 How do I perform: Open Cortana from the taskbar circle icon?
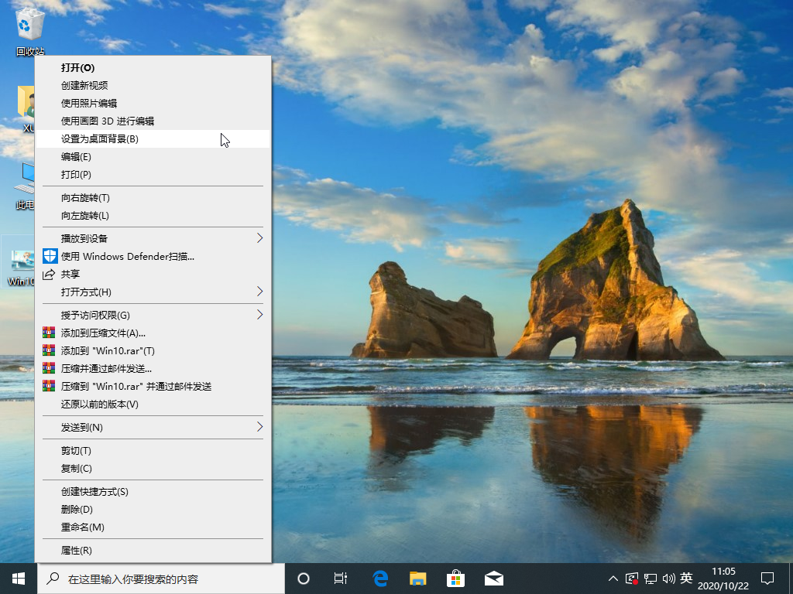click(x=304, y=579)
